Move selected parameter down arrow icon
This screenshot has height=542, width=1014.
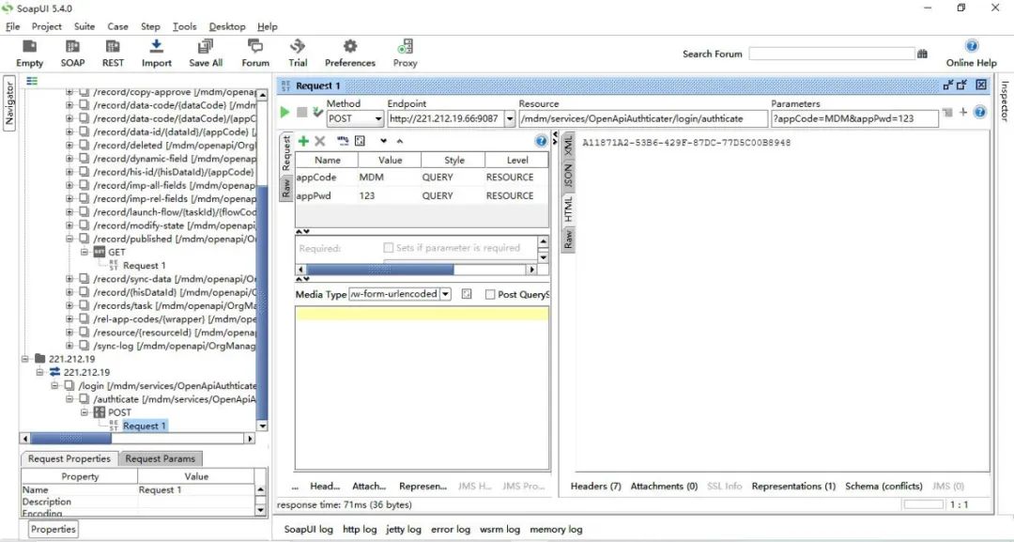(x=383, y=141)
